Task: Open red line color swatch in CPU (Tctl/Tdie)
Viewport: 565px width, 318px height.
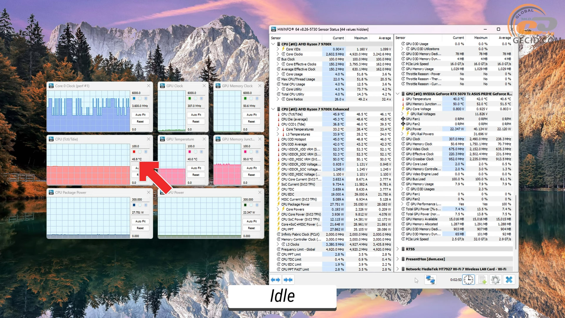Action: tap(134, 152)
